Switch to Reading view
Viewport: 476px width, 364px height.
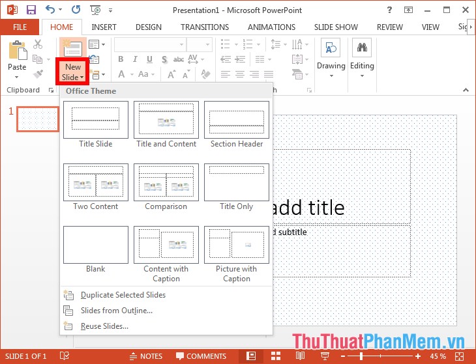click(x=300, y=356)
